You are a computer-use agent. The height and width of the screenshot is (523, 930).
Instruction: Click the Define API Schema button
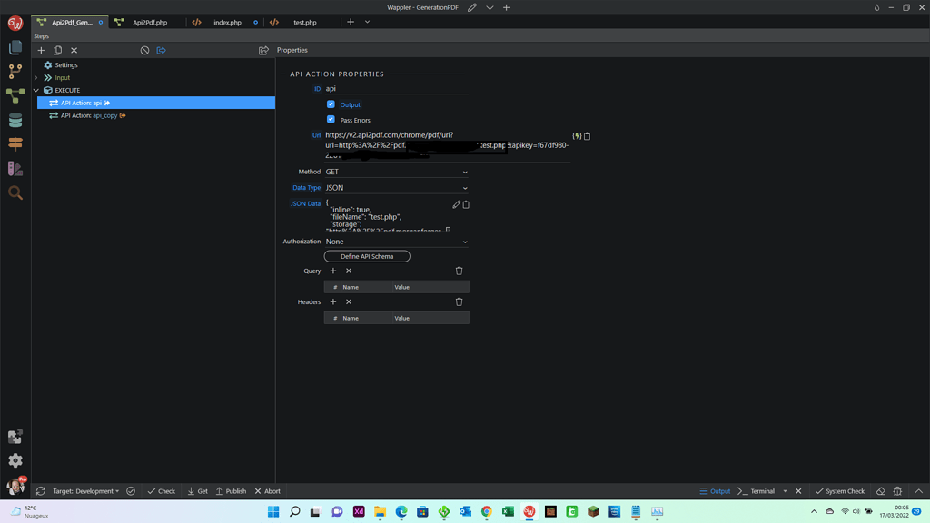point(367,256)
